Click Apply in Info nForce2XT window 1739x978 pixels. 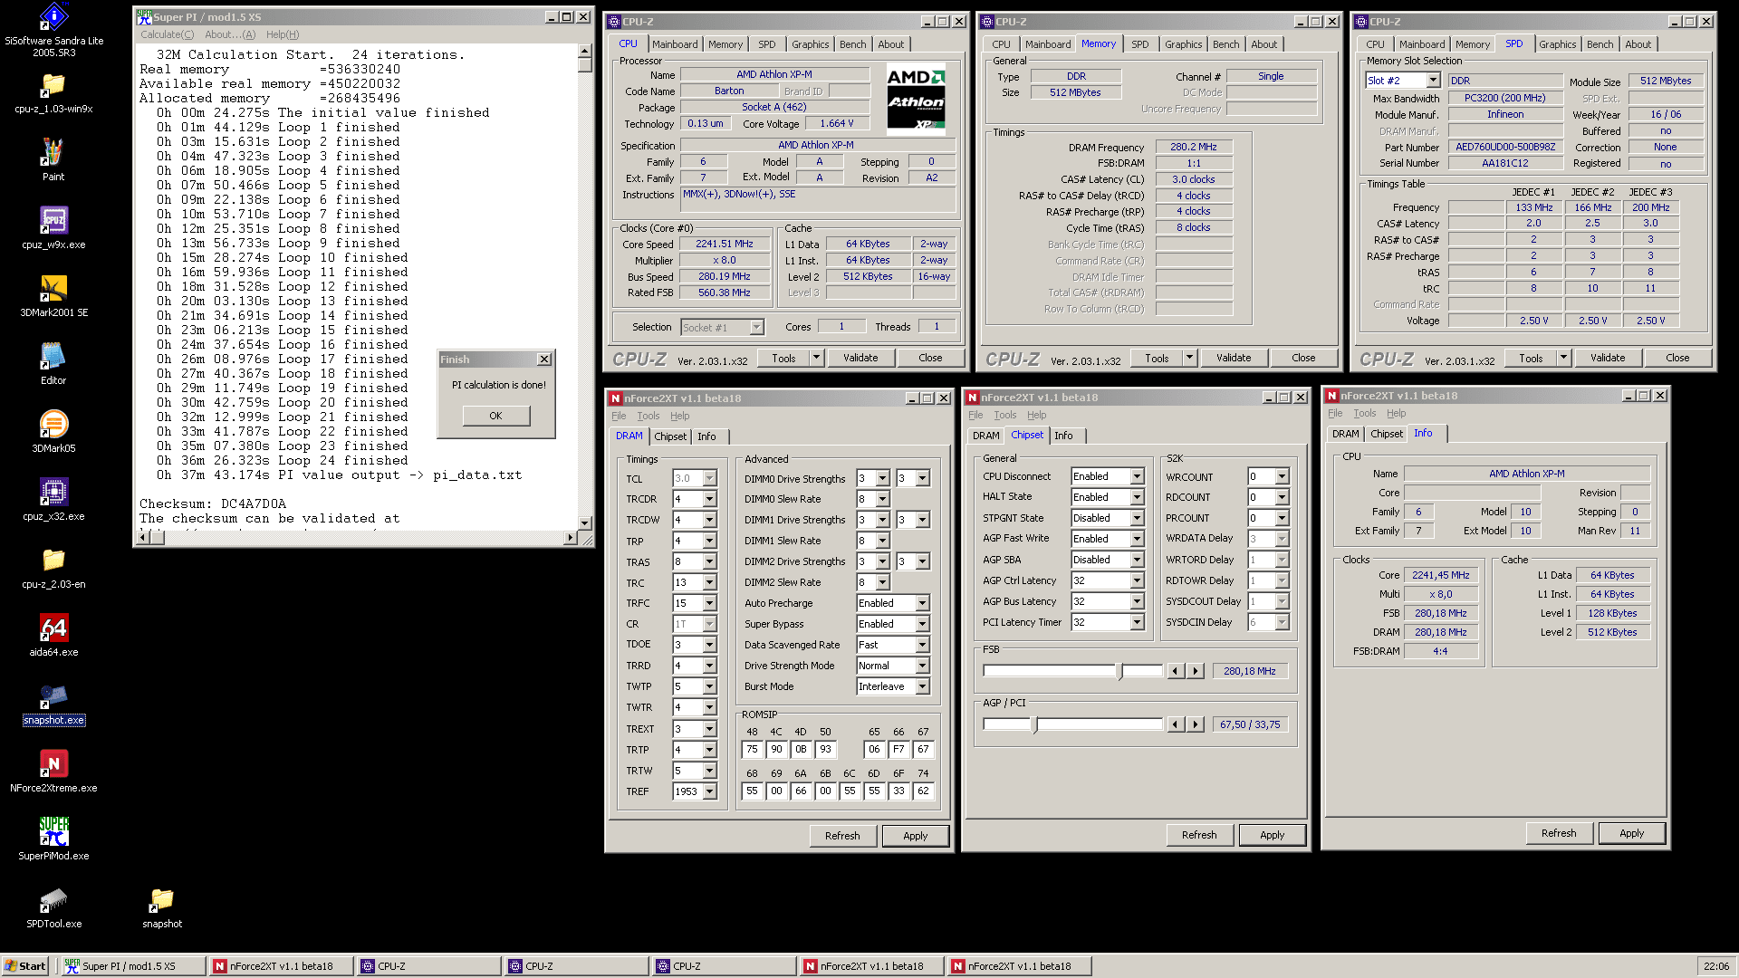tap(1631, 833)
